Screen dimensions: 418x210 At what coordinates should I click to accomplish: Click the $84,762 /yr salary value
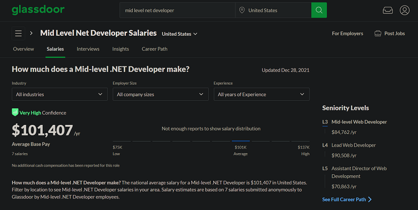tap(344, 132)
